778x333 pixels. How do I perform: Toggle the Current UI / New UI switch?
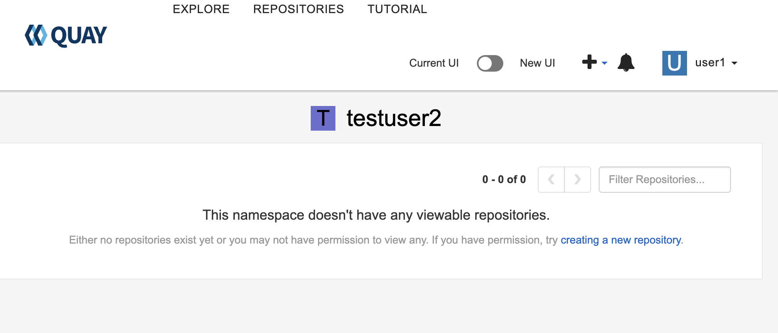(x=490, y=63)
